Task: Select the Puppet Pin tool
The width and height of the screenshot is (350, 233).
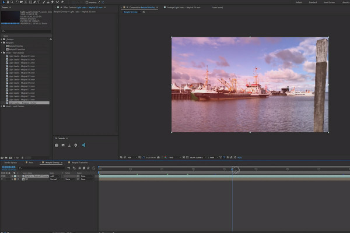Action: tap(62, 2)
